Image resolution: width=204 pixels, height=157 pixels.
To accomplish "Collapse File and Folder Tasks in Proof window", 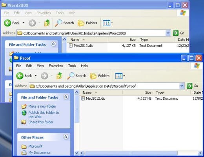I will click(x=66, y=97).
